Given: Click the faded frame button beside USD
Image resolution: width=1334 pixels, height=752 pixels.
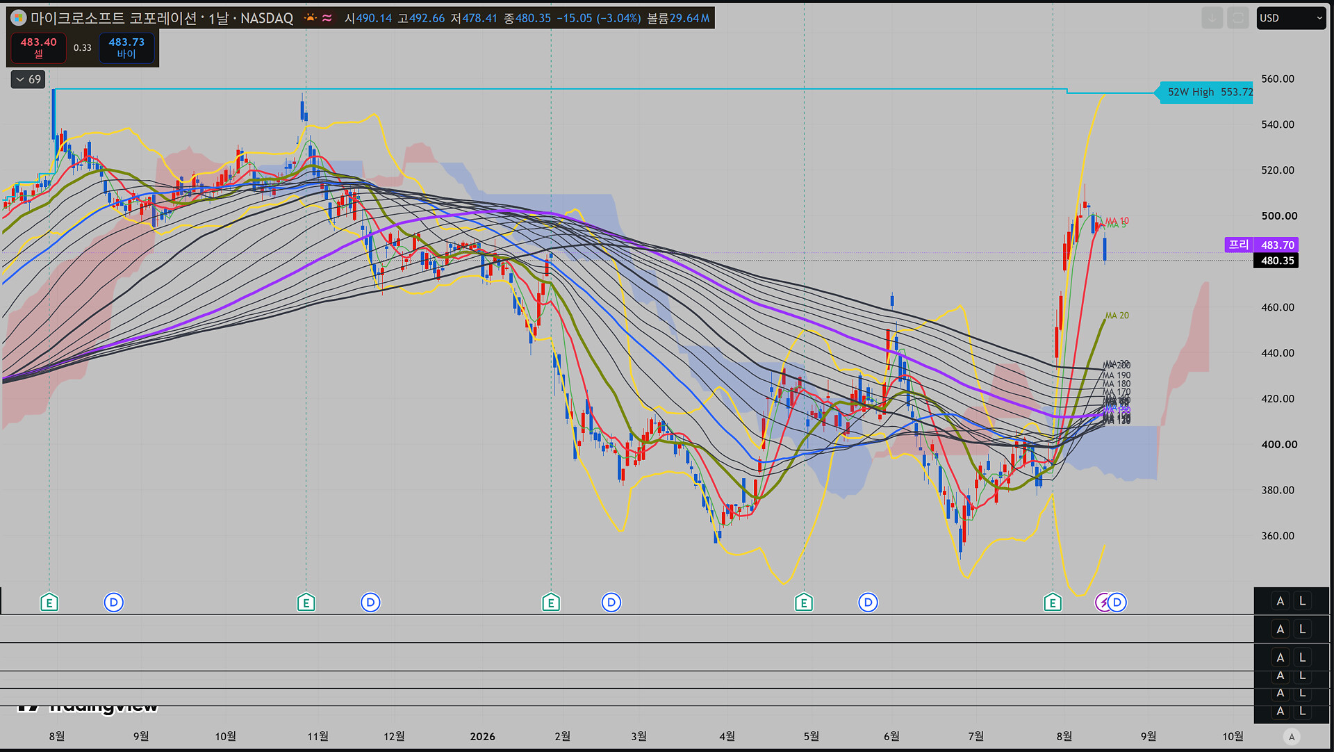Looking at the screenshot, I should pos(1238,18).
